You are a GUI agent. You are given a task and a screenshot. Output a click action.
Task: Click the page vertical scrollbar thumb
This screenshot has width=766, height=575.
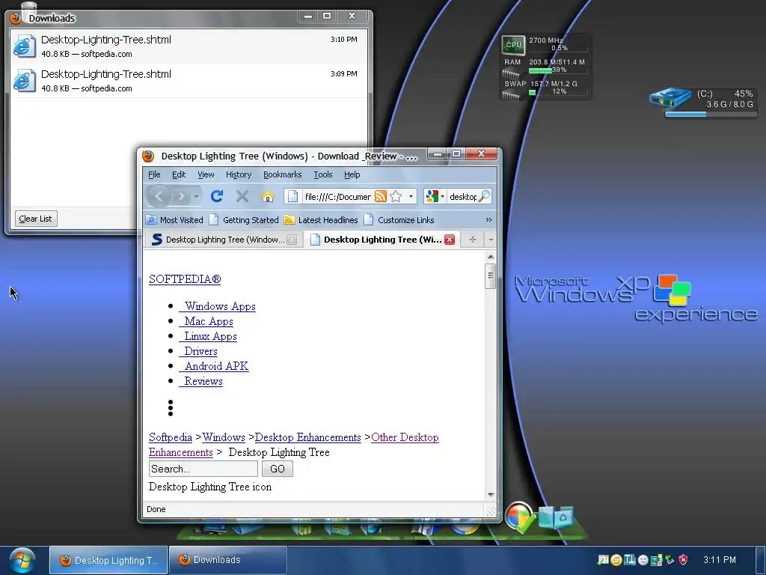point(491,276)
